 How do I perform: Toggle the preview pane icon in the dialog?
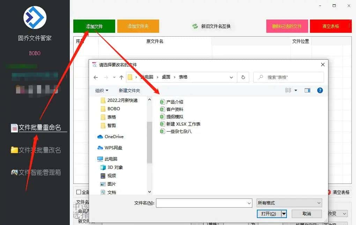(307, 90)
